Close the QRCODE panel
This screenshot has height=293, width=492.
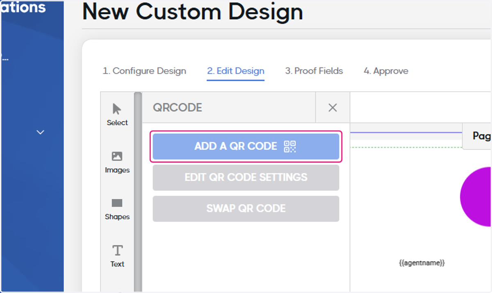[x=333, y=108]
